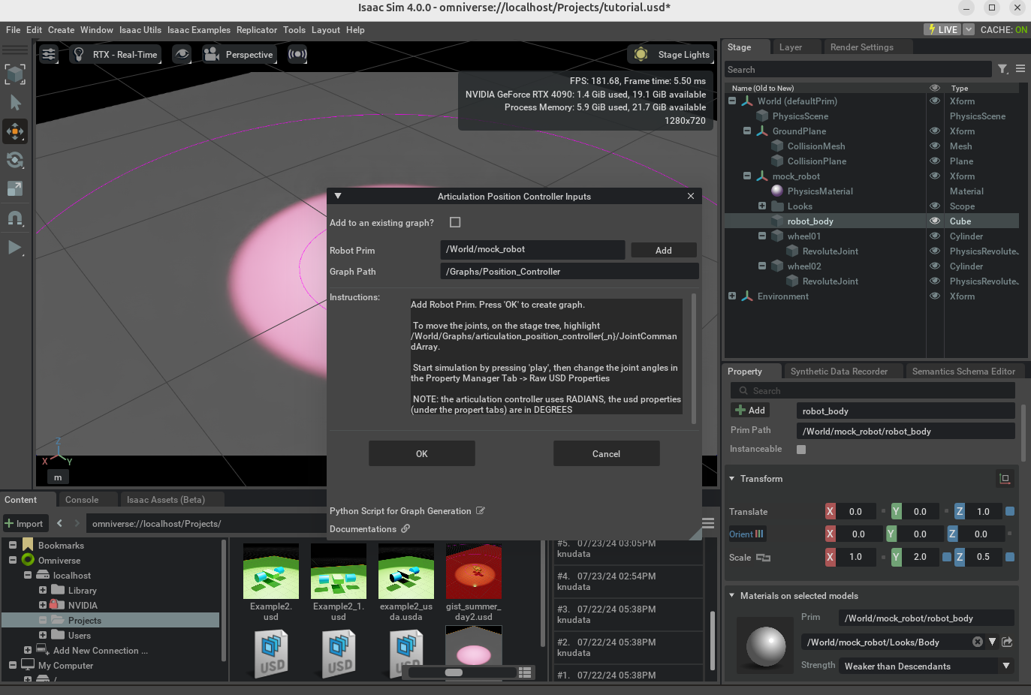Click the Stage Search field

tap(858, 69)
